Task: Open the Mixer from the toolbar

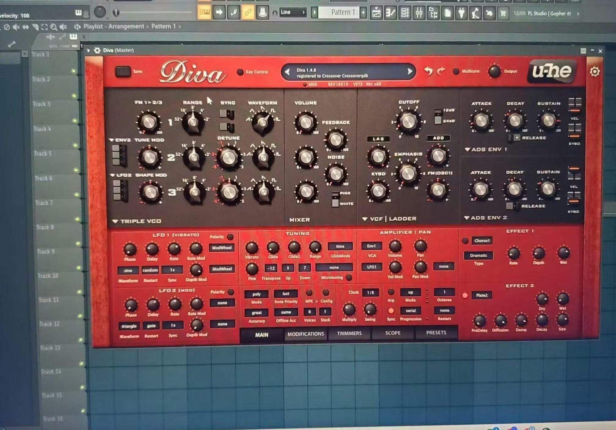Action: click(x=419, y=13)
